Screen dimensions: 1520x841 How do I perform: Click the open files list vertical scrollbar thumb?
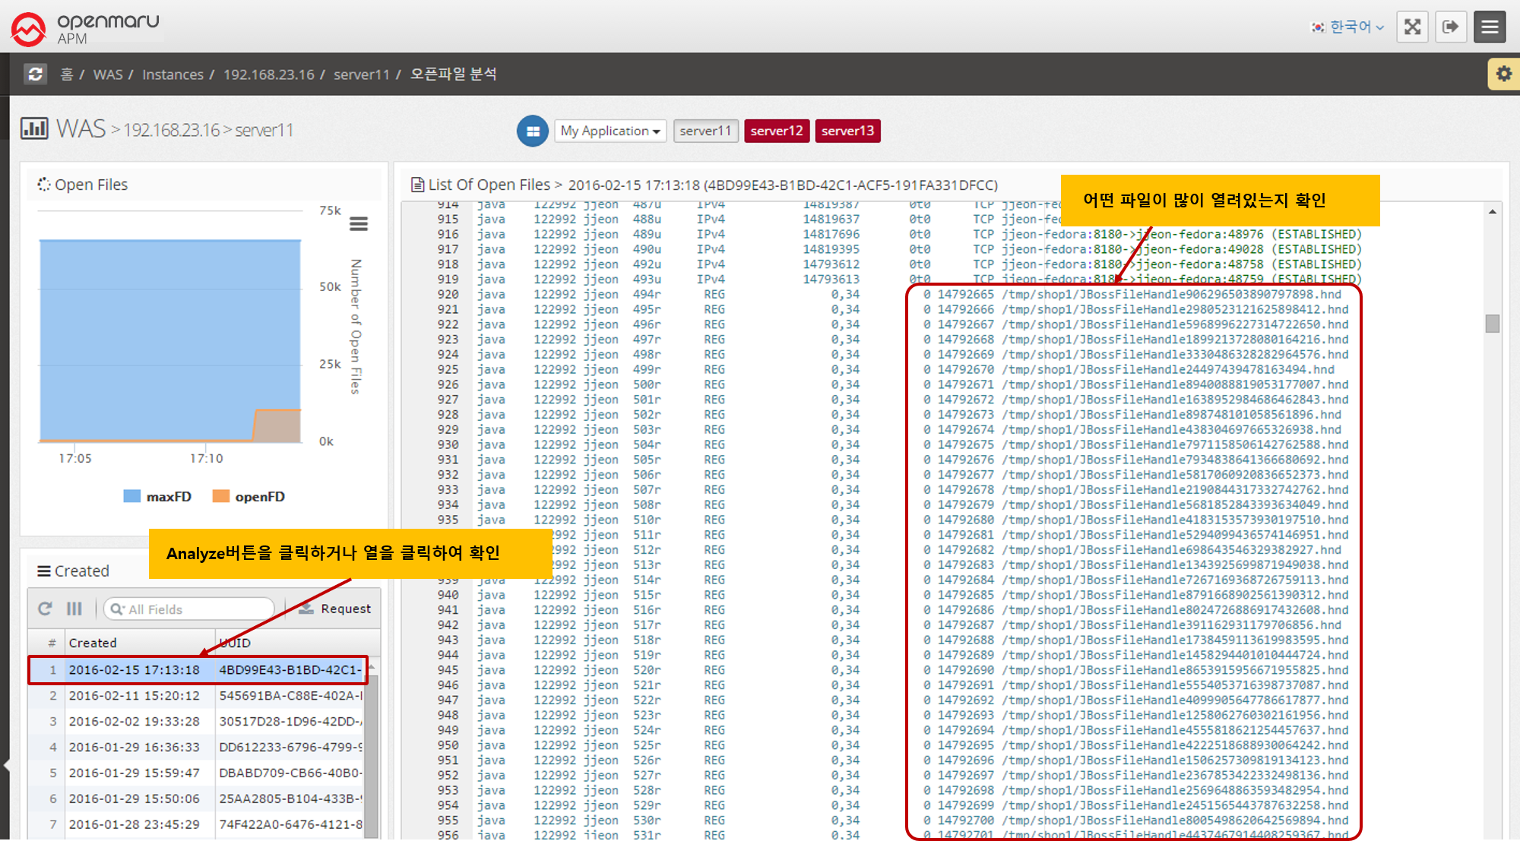pos(1492,324)
